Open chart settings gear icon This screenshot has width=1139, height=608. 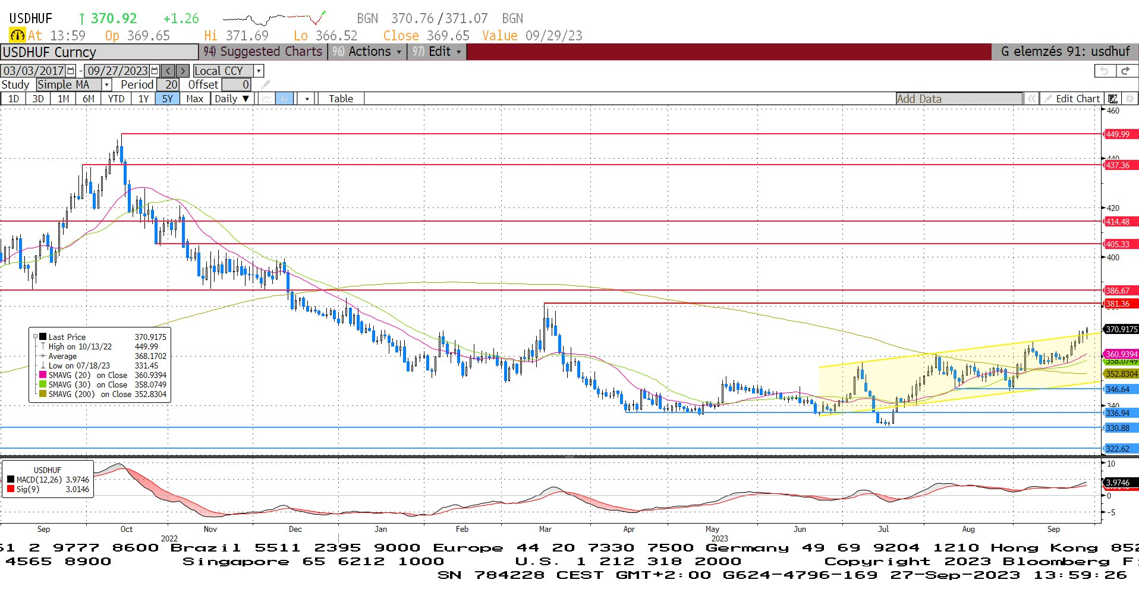1129,99
